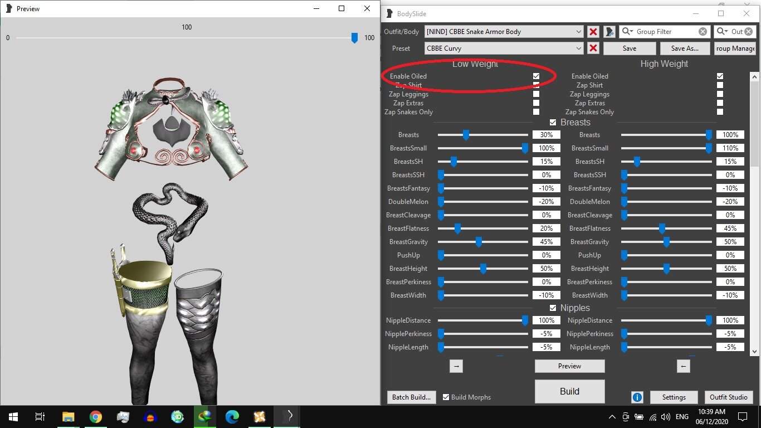Click the Preview button in BodySlide
This screenshot has width=761, height=428.
click(569, 366)
